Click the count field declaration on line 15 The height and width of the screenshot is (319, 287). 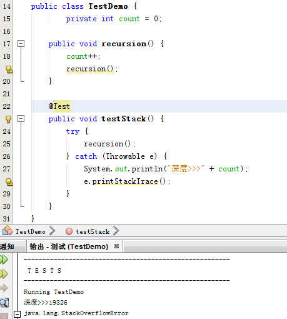pos(129,19)
